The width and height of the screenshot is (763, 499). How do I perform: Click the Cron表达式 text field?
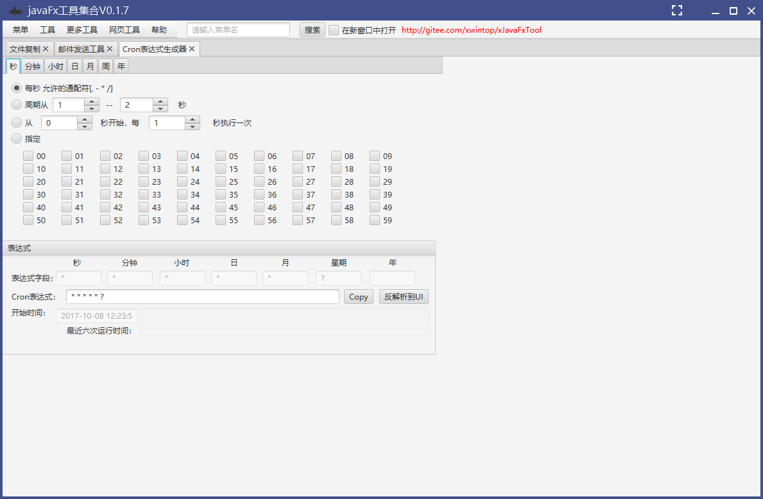click(x=202, y=297)
